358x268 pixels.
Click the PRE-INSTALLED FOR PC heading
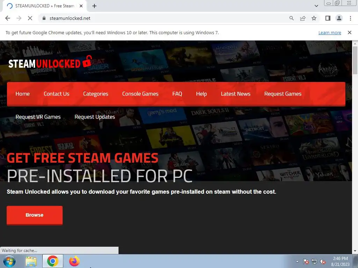[100, 176]
